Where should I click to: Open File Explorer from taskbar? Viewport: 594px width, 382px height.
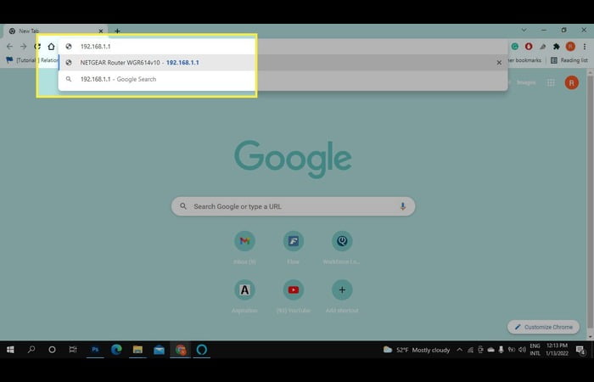[137, 350]
